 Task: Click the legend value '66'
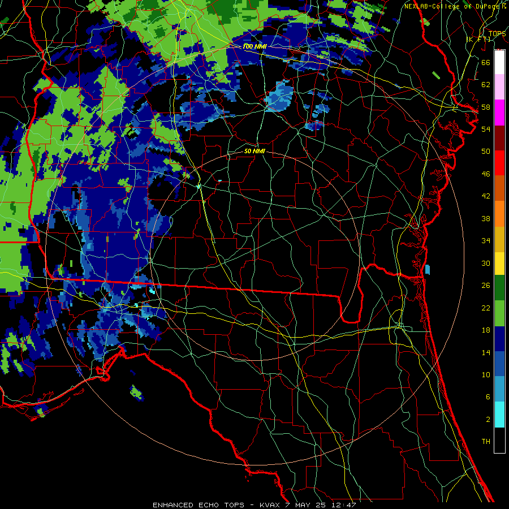486,62
